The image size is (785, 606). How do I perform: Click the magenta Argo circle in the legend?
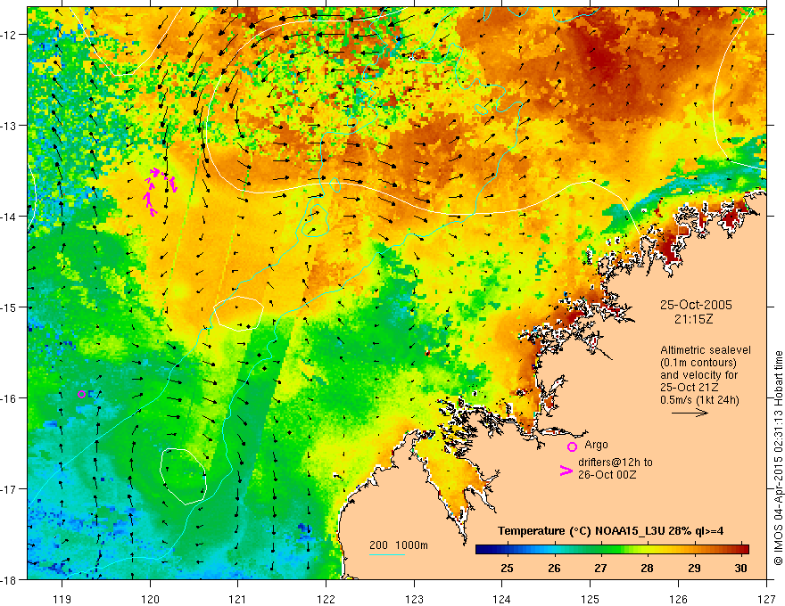(572, 446)
